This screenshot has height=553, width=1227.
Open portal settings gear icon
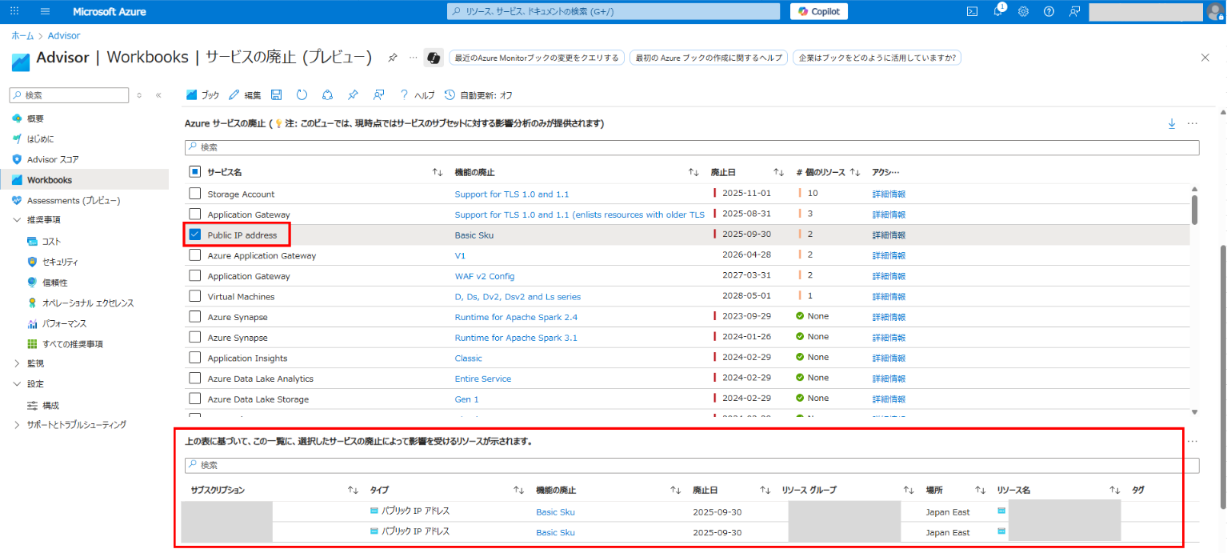pyautogui.click(x=1023, y=11)
